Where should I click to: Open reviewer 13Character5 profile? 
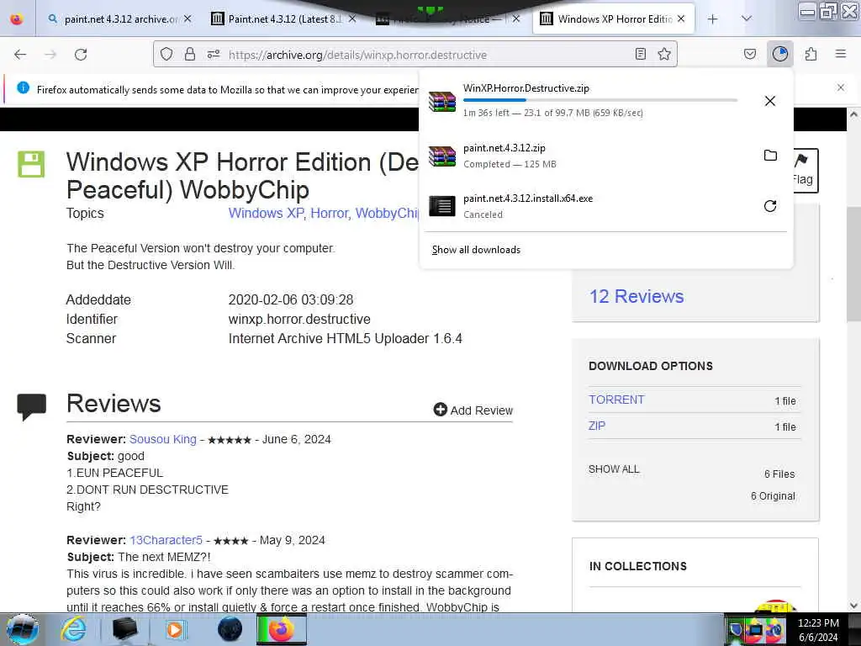[x=166, y=540]
